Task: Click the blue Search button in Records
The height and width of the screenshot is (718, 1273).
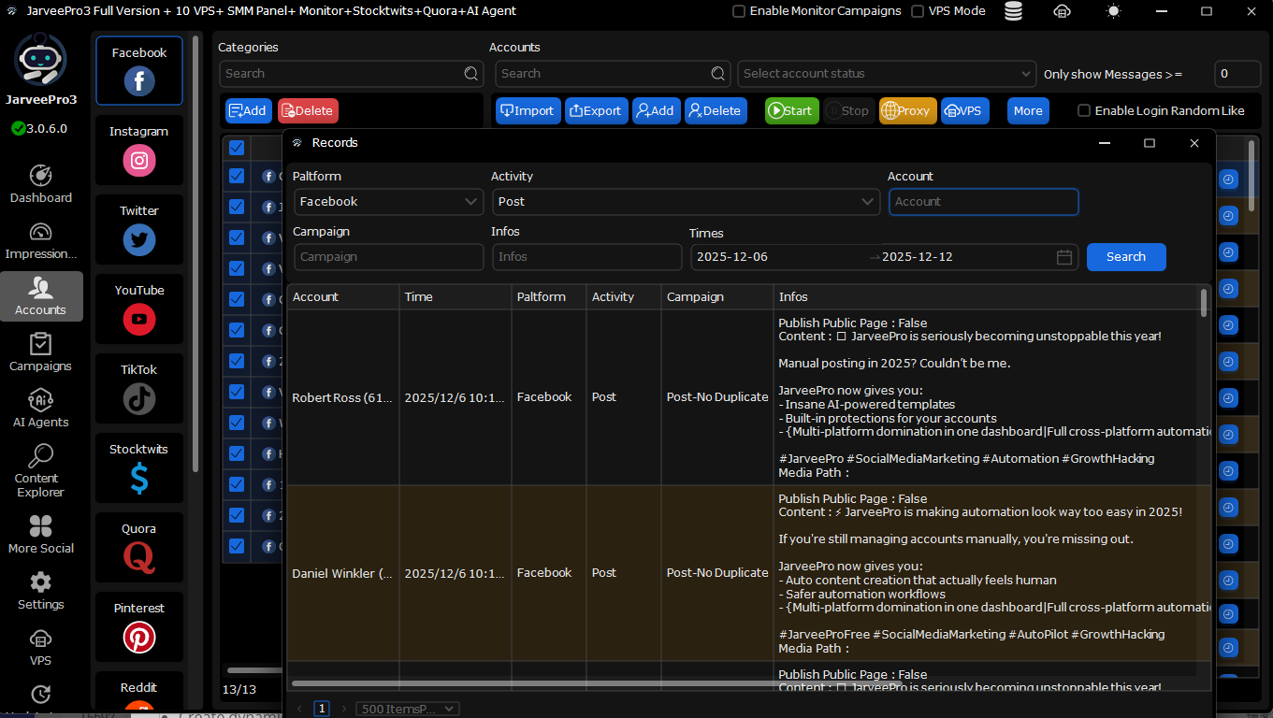Action: (1125, 257)
